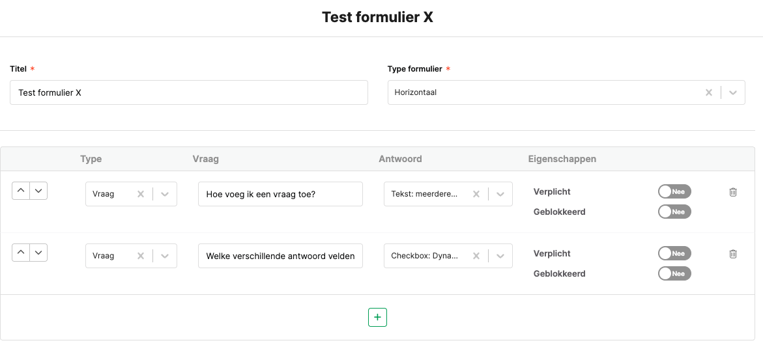The image size is (763, 345).
Task: Expand first row's Tekst: meerdere answer dropdown
Action: coord(500,194)
